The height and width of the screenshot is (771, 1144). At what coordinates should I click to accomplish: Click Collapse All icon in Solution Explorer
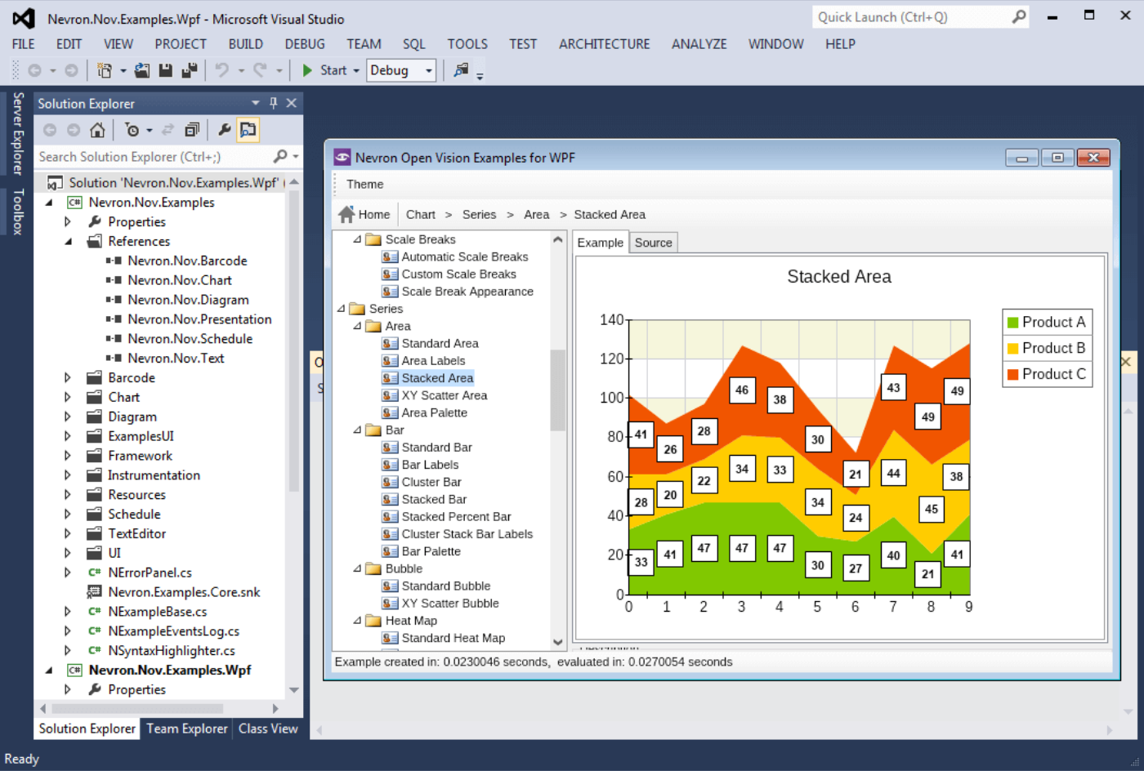[192, 130]
